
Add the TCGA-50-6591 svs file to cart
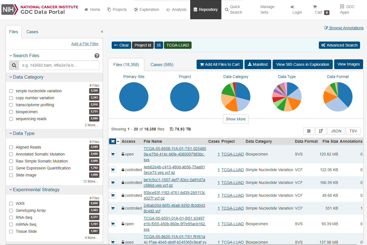(112, 224)
